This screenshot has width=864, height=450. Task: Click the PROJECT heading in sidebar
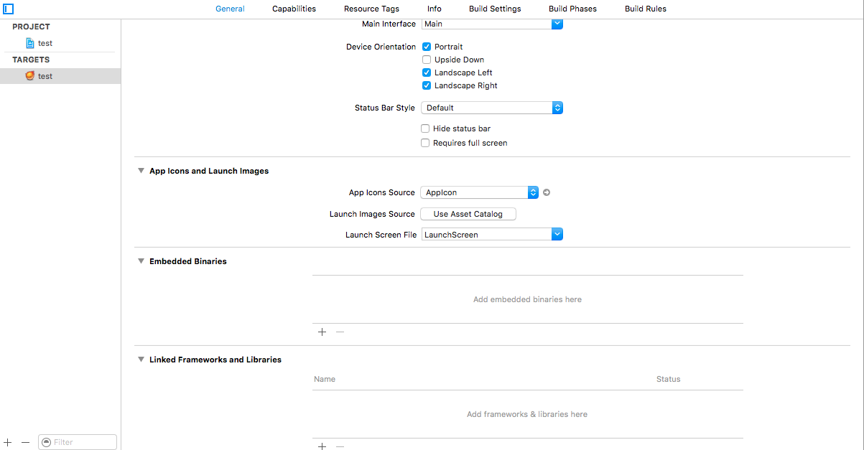(x=31, y=27)
